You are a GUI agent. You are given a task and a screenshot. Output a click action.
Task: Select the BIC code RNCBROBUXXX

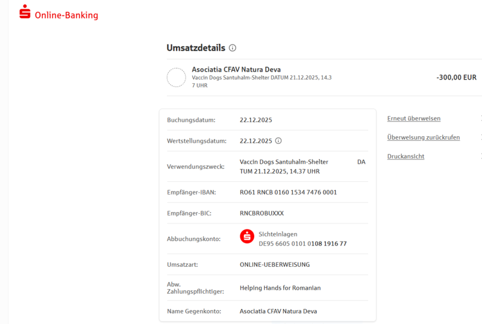[261, 213]
